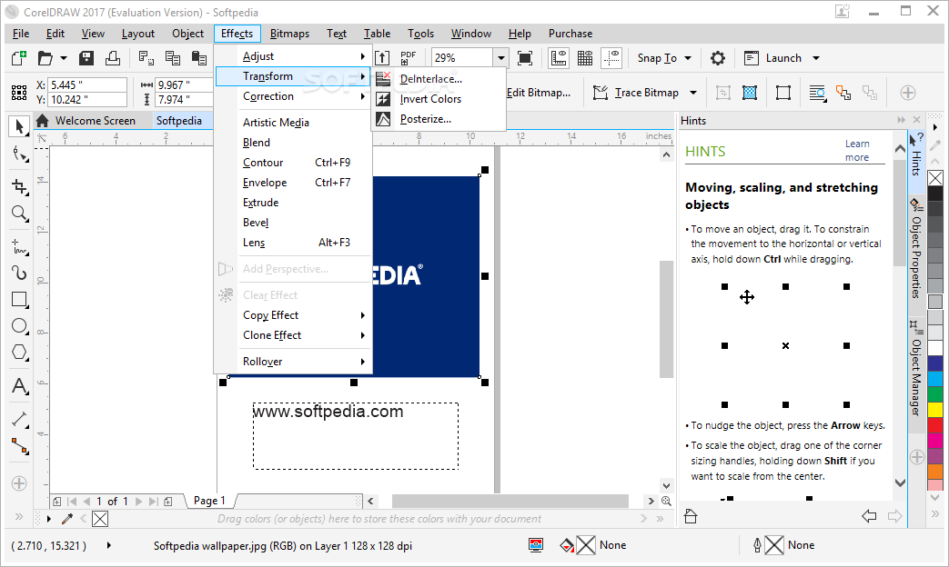The height and width of the screenshot is (567, 949).
Task: Select the Clone Effect menu entry
Action: 293,335
